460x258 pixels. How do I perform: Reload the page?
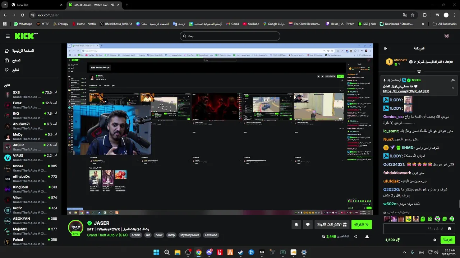23,15
